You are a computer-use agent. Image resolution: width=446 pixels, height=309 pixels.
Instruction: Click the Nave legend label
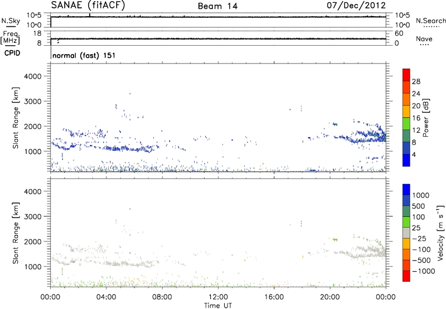pyautogui.click(x=424, y=39)
